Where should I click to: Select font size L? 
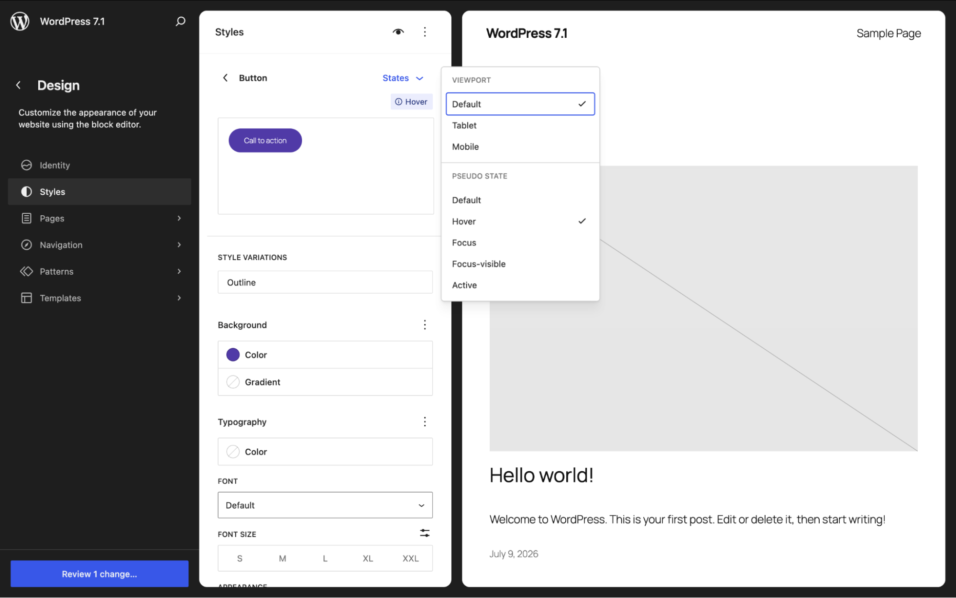click(325, 558)
